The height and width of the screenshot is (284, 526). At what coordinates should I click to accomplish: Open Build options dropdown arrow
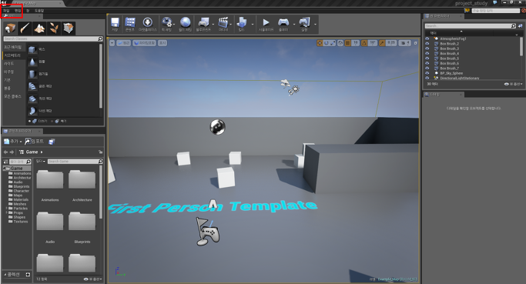point(253,24)
